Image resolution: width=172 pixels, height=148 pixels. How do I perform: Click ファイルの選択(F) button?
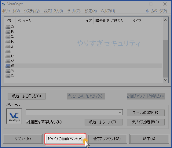[145, 113]
